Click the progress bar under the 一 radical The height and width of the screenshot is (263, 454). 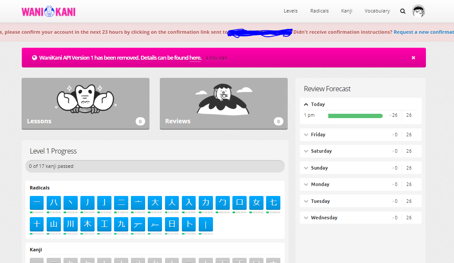(x=37, y=212)
